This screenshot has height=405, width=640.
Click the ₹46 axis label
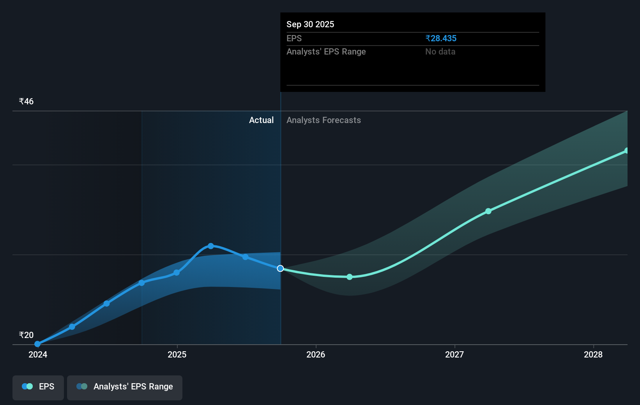point(26,101)
